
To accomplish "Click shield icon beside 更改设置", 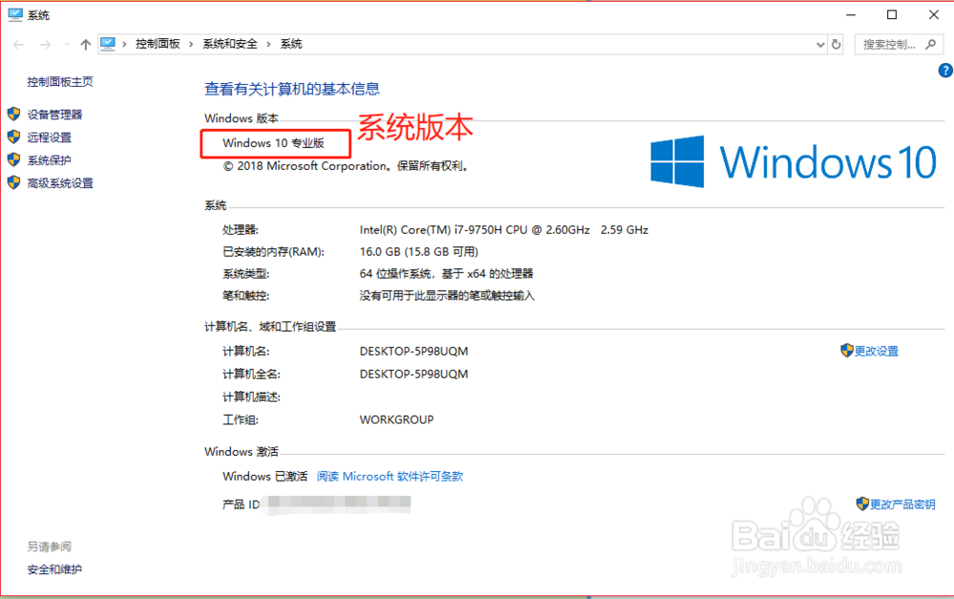I will (x=847, y=350).
